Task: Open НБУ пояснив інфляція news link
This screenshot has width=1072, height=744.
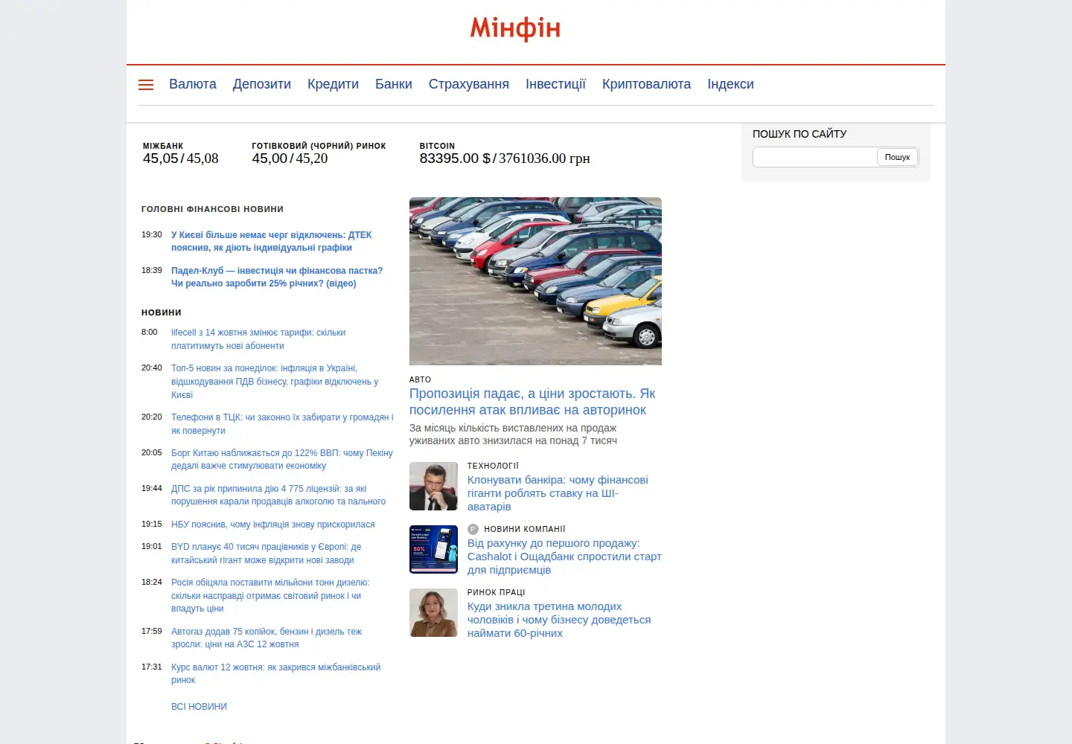Action: (x=272, y=525)
